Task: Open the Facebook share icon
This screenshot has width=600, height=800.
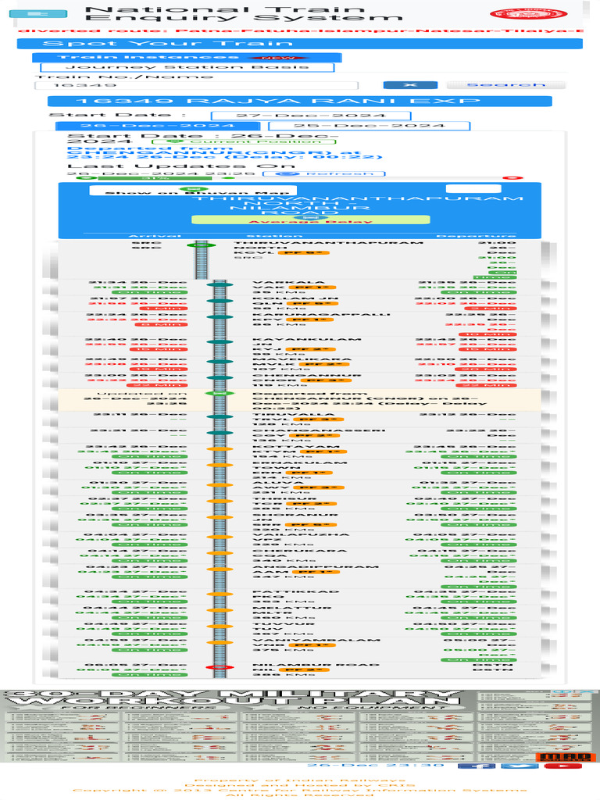Action: [x=476, y=766]
